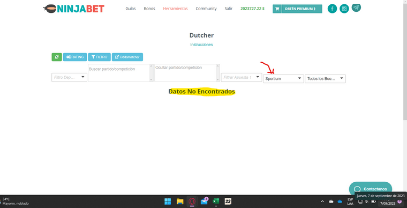Open File Explorer from taskbar
Viewport: 407px width, 208px height.
(x=180, y=202)
